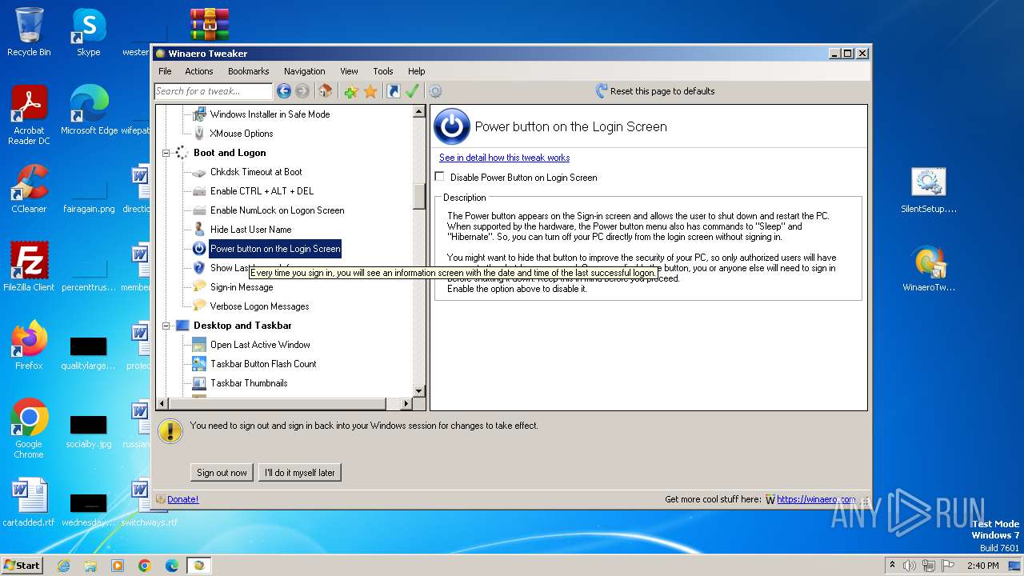Screen dimensions: 1024x576
Task: Click the blue Back navigation arrow
Action: [x=283, y=91]
